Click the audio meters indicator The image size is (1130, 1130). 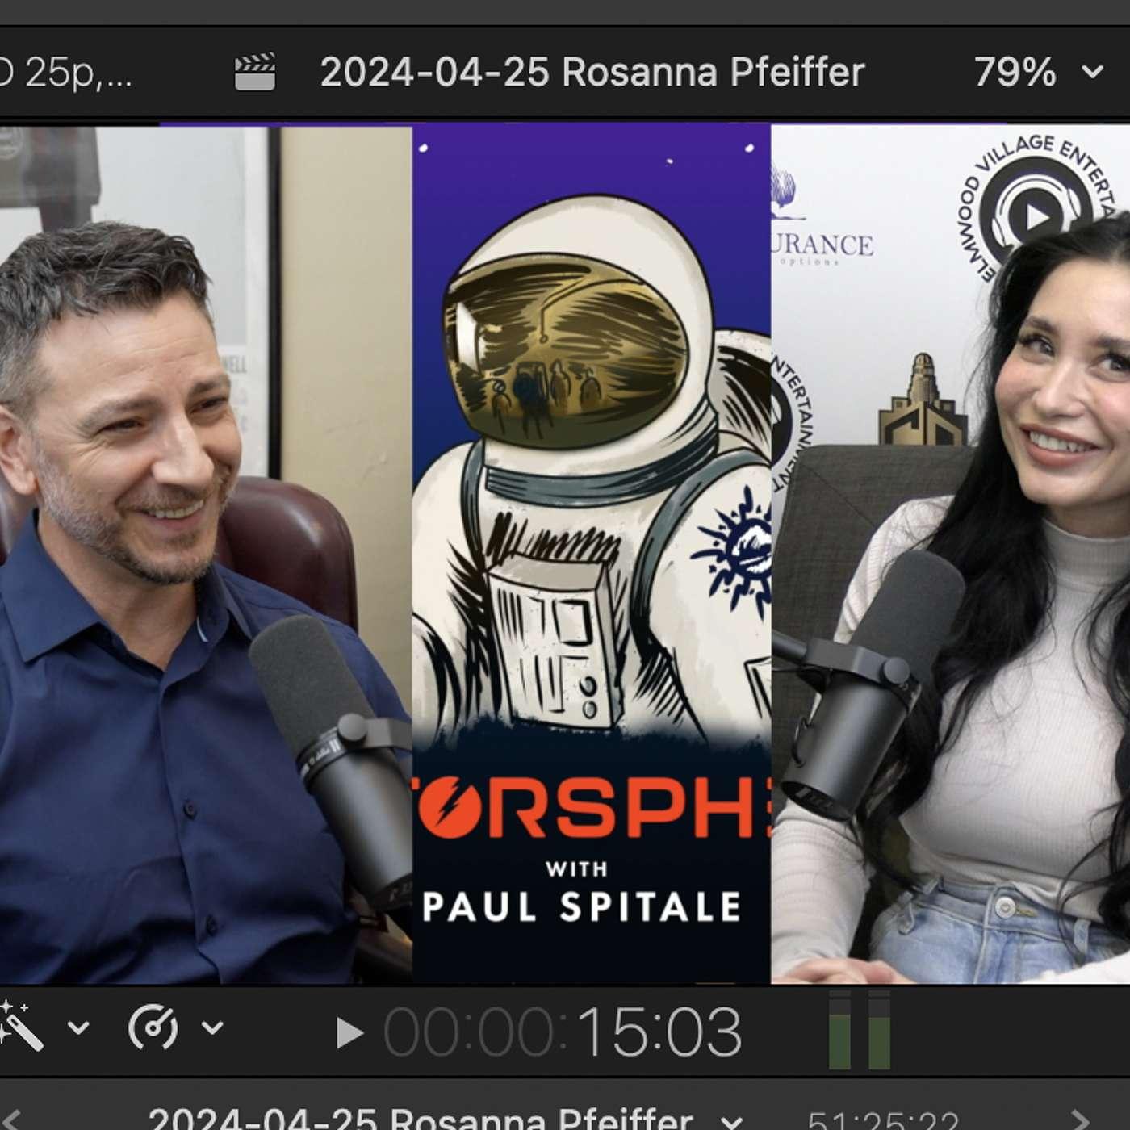point(860,1030)
